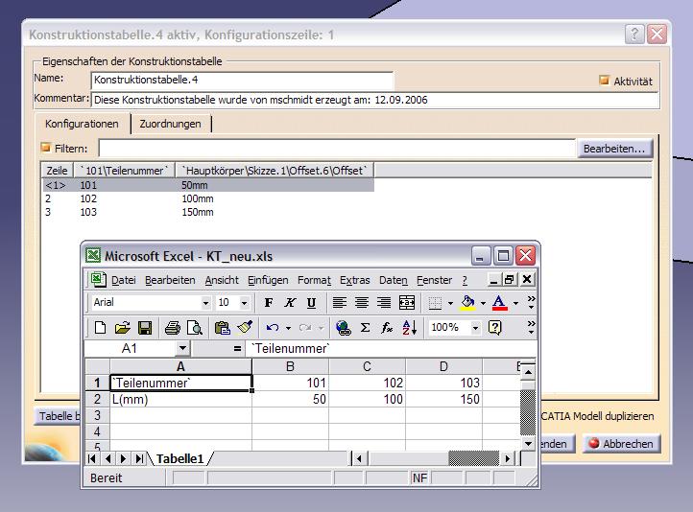Open the Format menu
Screen dimensions: 693x512
coord(314,280)
